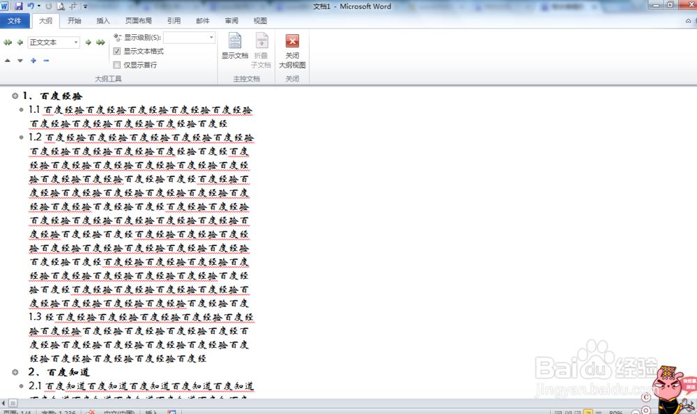
Task: Click the Save icon in quick access toolbar
Action: tap(19, 6)
